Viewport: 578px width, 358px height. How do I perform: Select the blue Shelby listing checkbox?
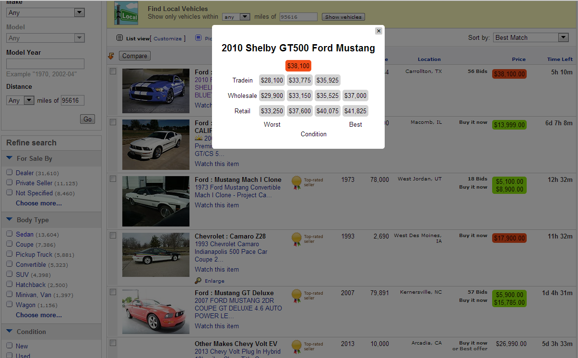(x=113, y=71)
